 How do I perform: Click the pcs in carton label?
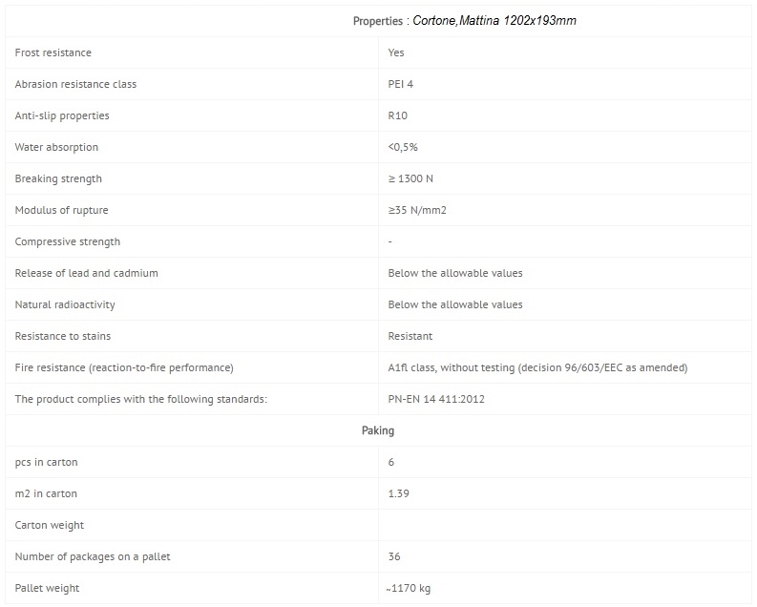(x=47, y=462)
